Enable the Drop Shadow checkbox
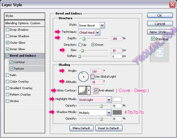 [7, 30]
